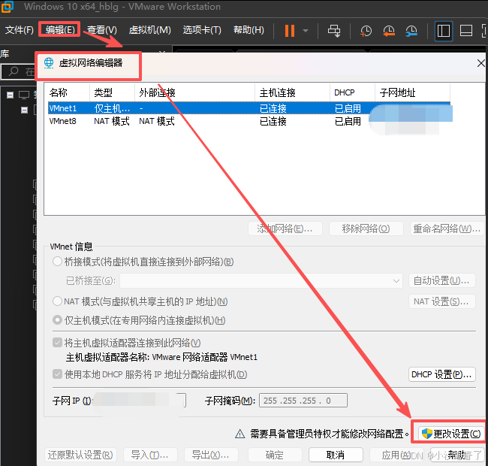Screen dimensions: 488x466
Task: Click the 子网掩码 input field
Action: (303, 401)
